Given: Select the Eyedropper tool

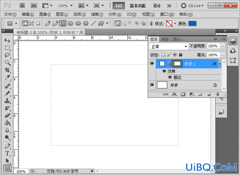Looking at the screenshot, I should coord(7,77).
